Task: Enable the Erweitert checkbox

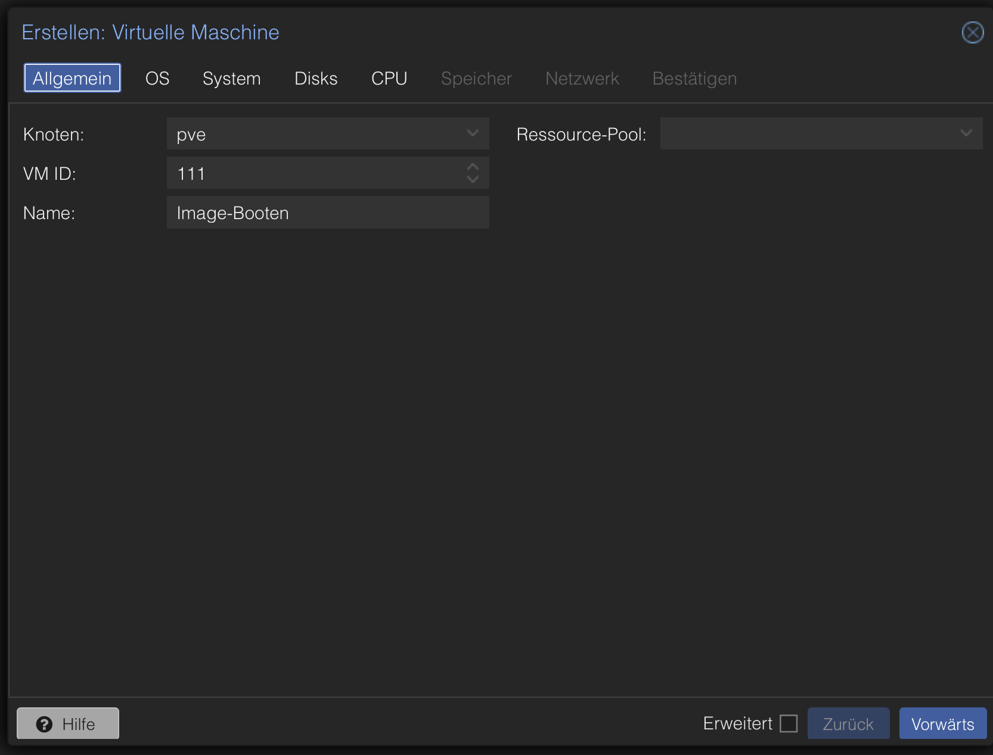Action: (789, 723)
